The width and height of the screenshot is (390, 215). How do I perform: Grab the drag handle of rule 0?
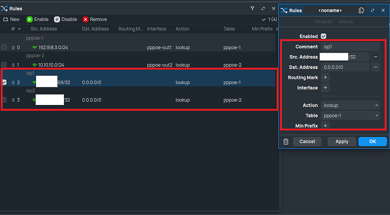pos(13,47)
